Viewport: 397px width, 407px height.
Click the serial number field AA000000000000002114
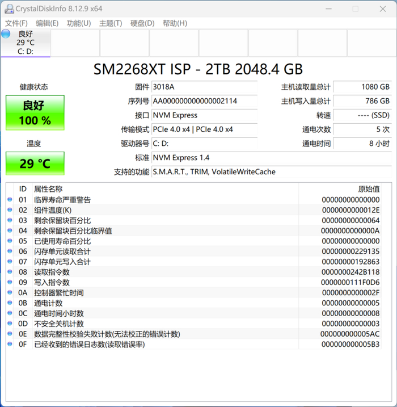tap(204, 101)
